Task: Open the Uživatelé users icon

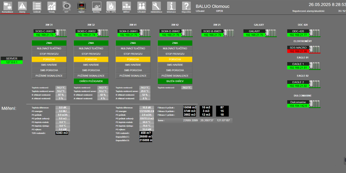Action: pos(141,6)
